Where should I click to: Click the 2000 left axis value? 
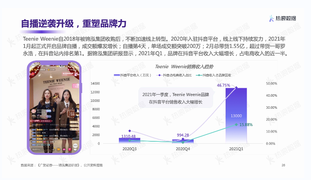click(x=96, y=135)
